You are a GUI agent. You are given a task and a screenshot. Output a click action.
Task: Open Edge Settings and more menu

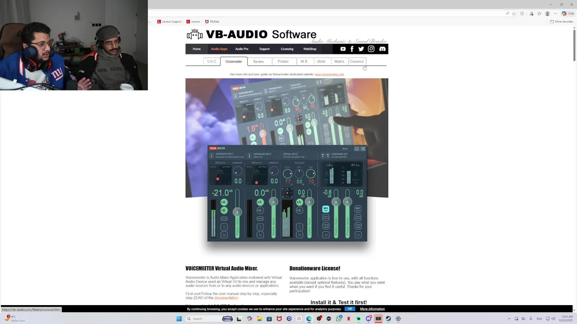(555, 13)
